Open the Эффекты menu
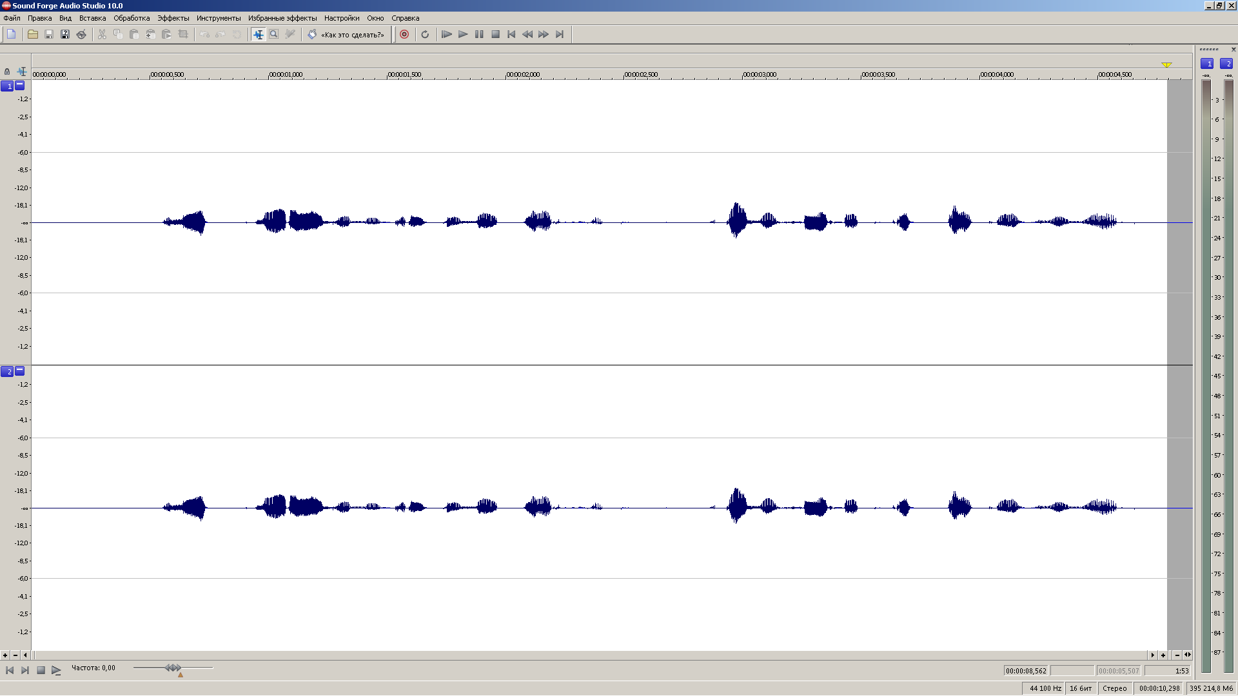 173,18
